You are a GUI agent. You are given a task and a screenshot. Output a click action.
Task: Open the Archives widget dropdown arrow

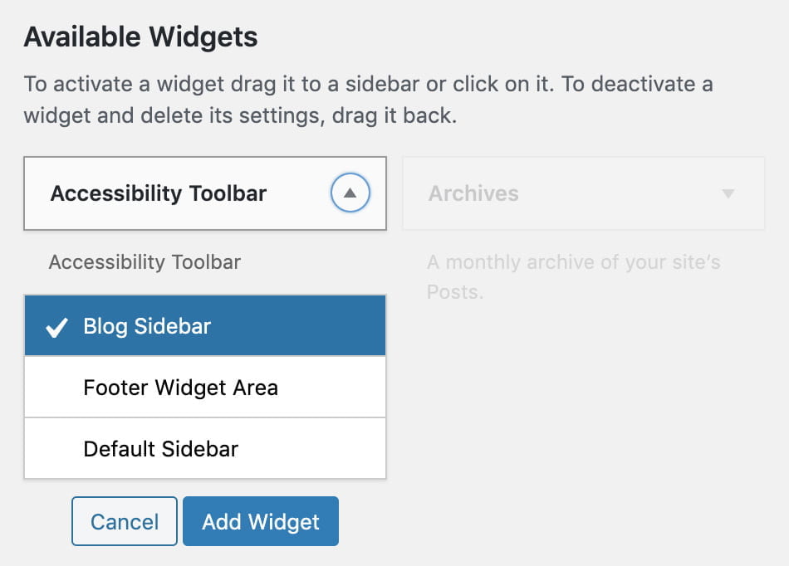[x=728, y=193]
